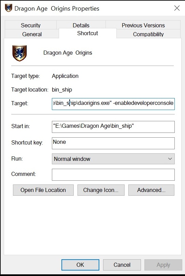This screenshot has width=185, height=276.
Task: Click the 'Run:' label
Action: (x=17, y=158)
